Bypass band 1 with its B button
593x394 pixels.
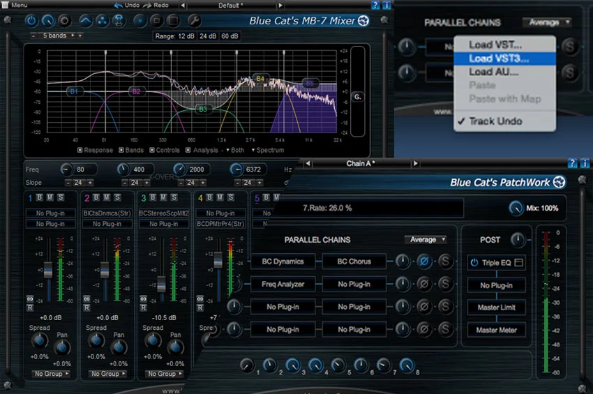click(39, 197)
